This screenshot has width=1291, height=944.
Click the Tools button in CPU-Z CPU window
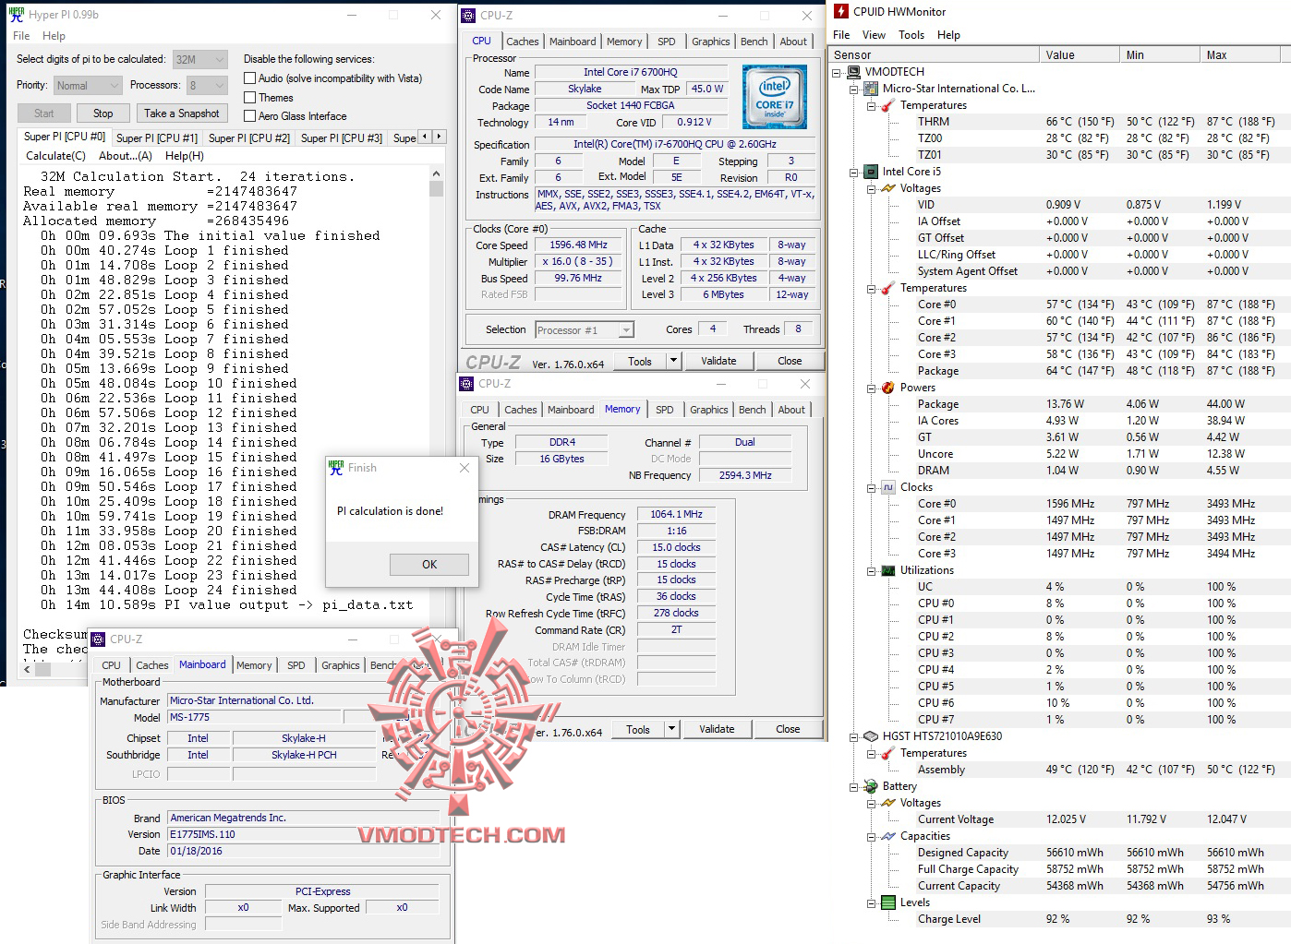(640, 361)
